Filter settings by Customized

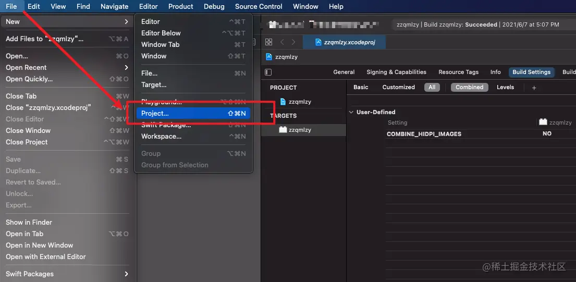399,87
